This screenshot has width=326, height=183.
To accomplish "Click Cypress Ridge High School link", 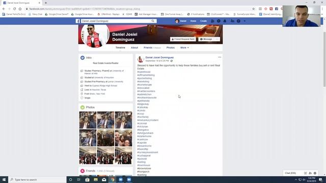I will point(104,86).
